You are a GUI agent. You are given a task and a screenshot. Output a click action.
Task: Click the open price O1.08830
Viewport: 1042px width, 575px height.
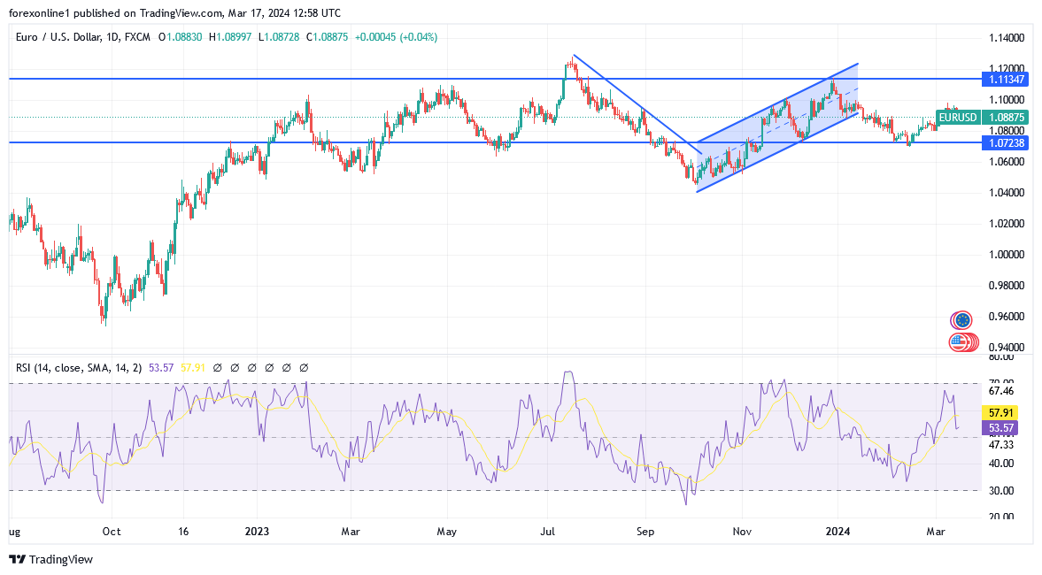[x=180, y=37]
